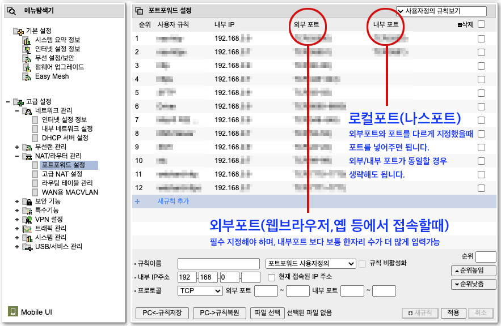Click the 규칙이름 input field
This screenshot has width=501, height=326.
pyautogui.click(x=218, y=264)
